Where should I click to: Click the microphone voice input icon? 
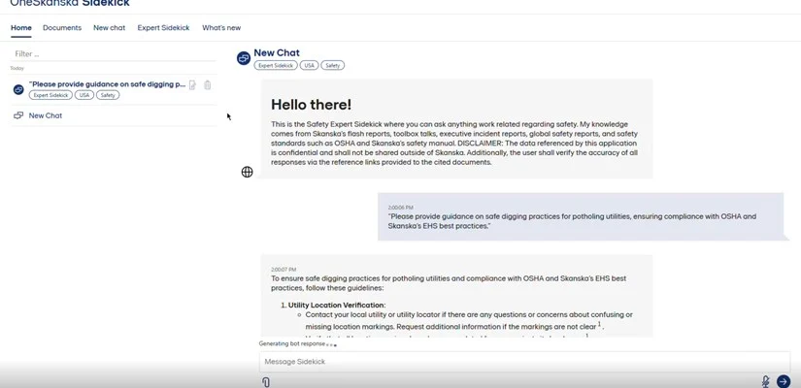click(765, 382)
